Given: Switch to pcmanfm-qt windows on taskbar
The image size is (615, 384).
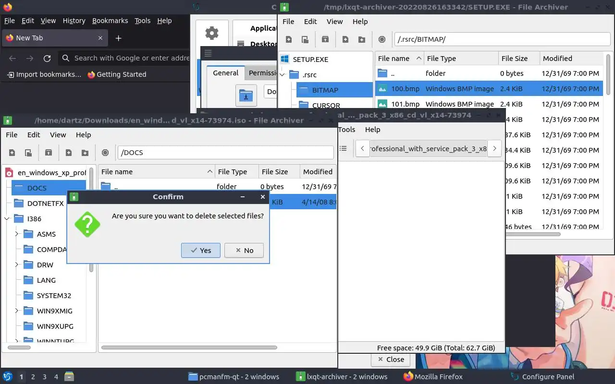Looking at the screenshot, I should click(x=234, y=376).
